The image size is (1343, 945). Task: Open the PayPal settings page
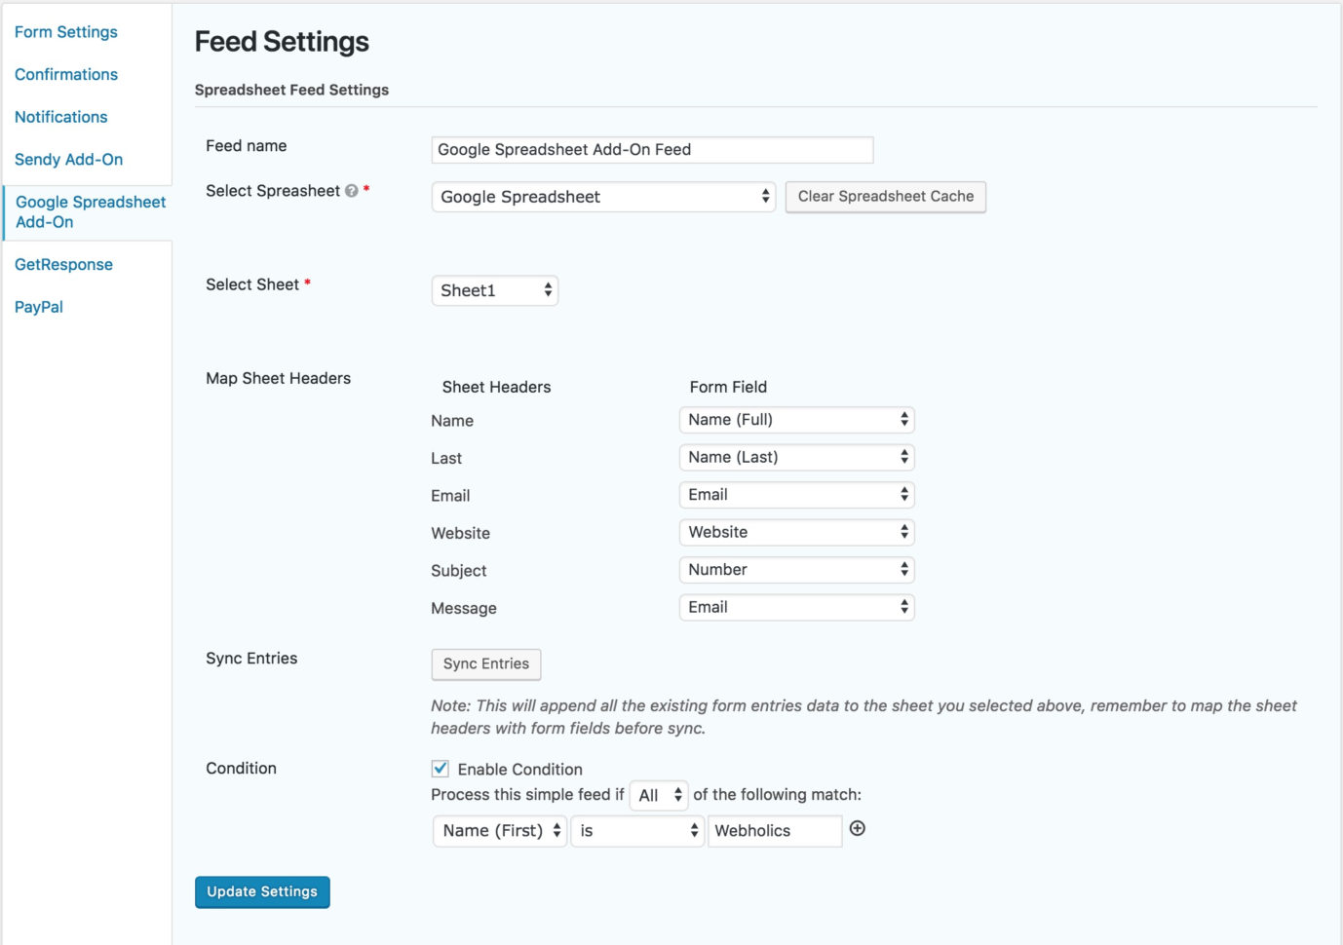coord(39,306)
